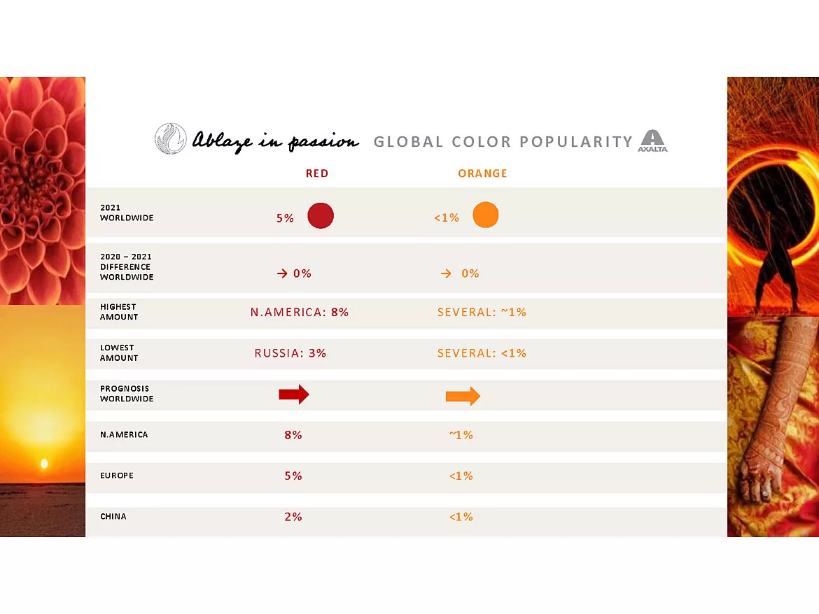Click the Axalta logo
This screenshot has width=819, height=614.
point(652,141)
